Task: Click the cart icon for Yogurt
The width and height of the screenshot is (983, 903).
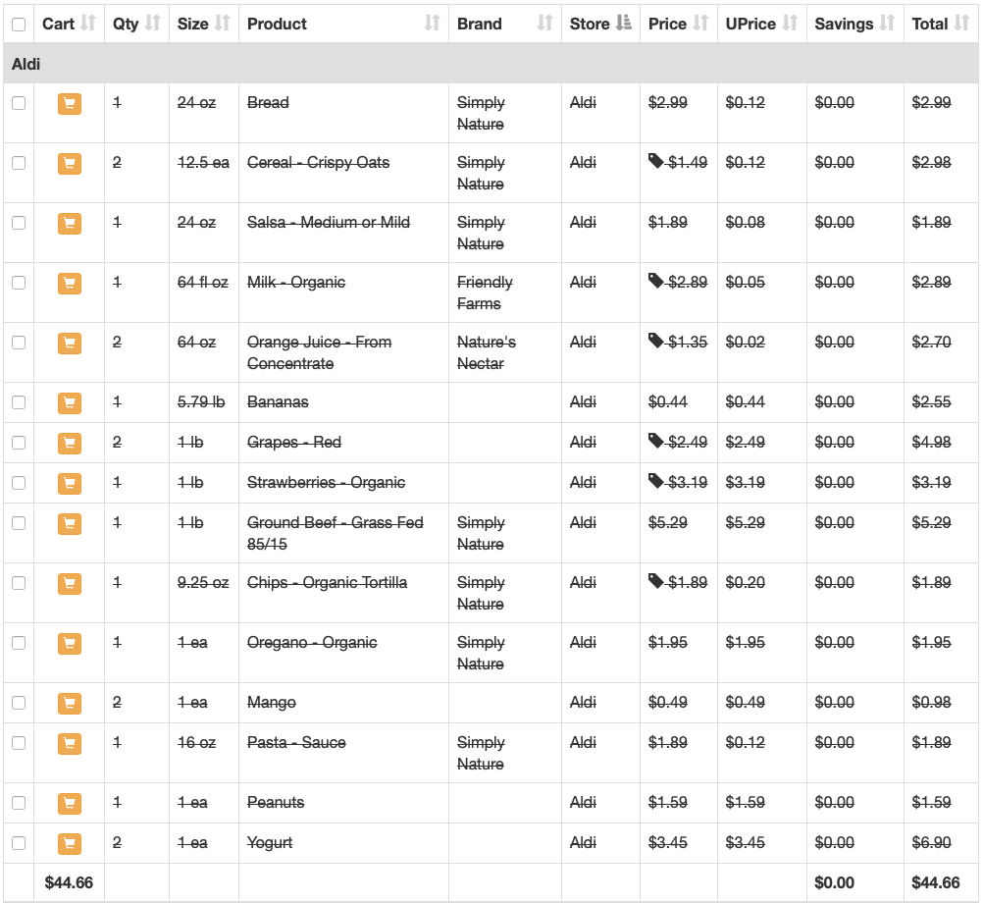Action: click(x=70, y=843)
